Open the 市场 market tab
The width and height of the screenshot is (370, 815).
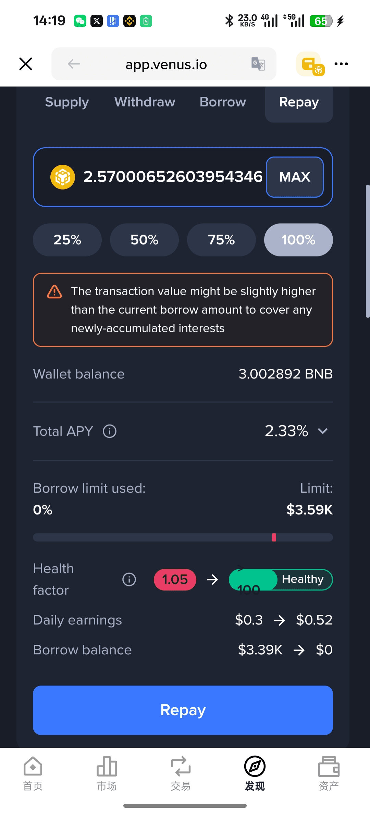(107, 771)
